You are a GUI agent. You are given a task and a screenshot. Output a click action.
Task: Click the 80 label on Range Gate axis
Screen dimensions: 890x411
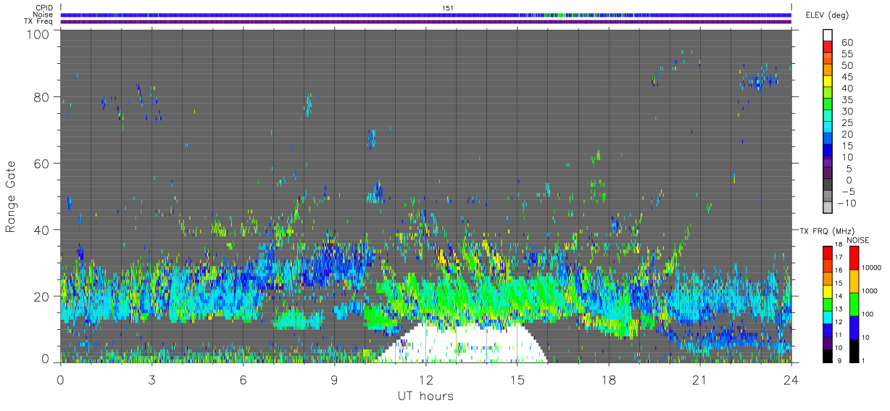(42, 97)
